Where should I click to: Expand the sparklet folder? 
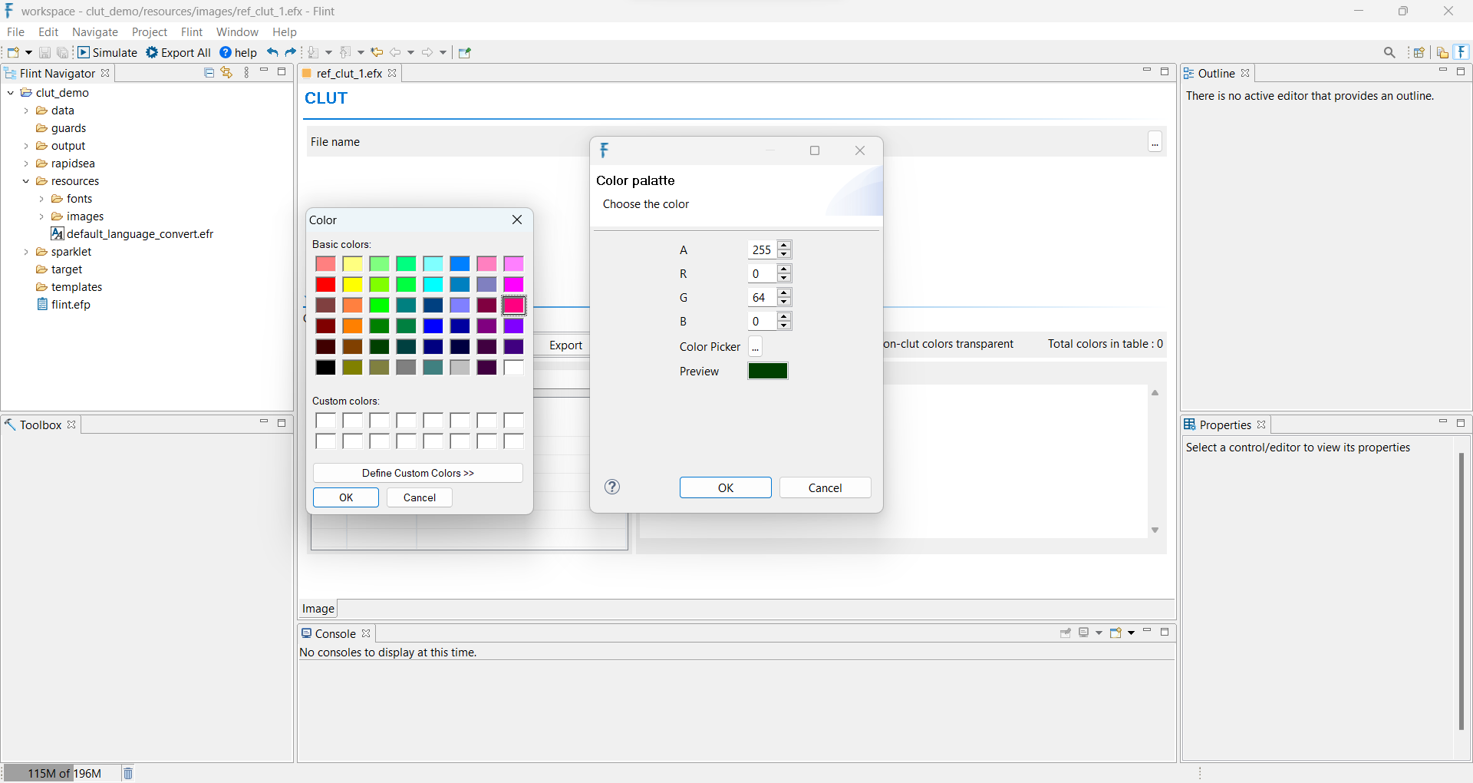(x=26, y=252)
